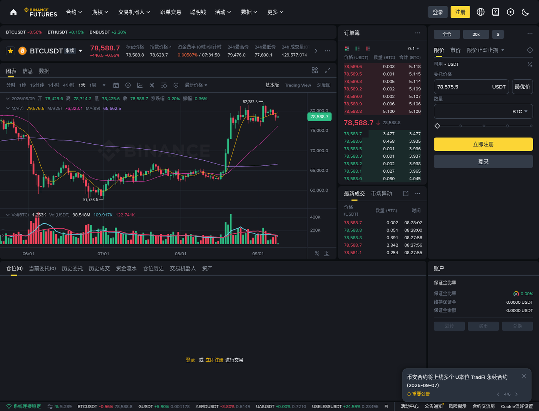
Task: Show only sell orders in order book
Action: pos(368,48)
